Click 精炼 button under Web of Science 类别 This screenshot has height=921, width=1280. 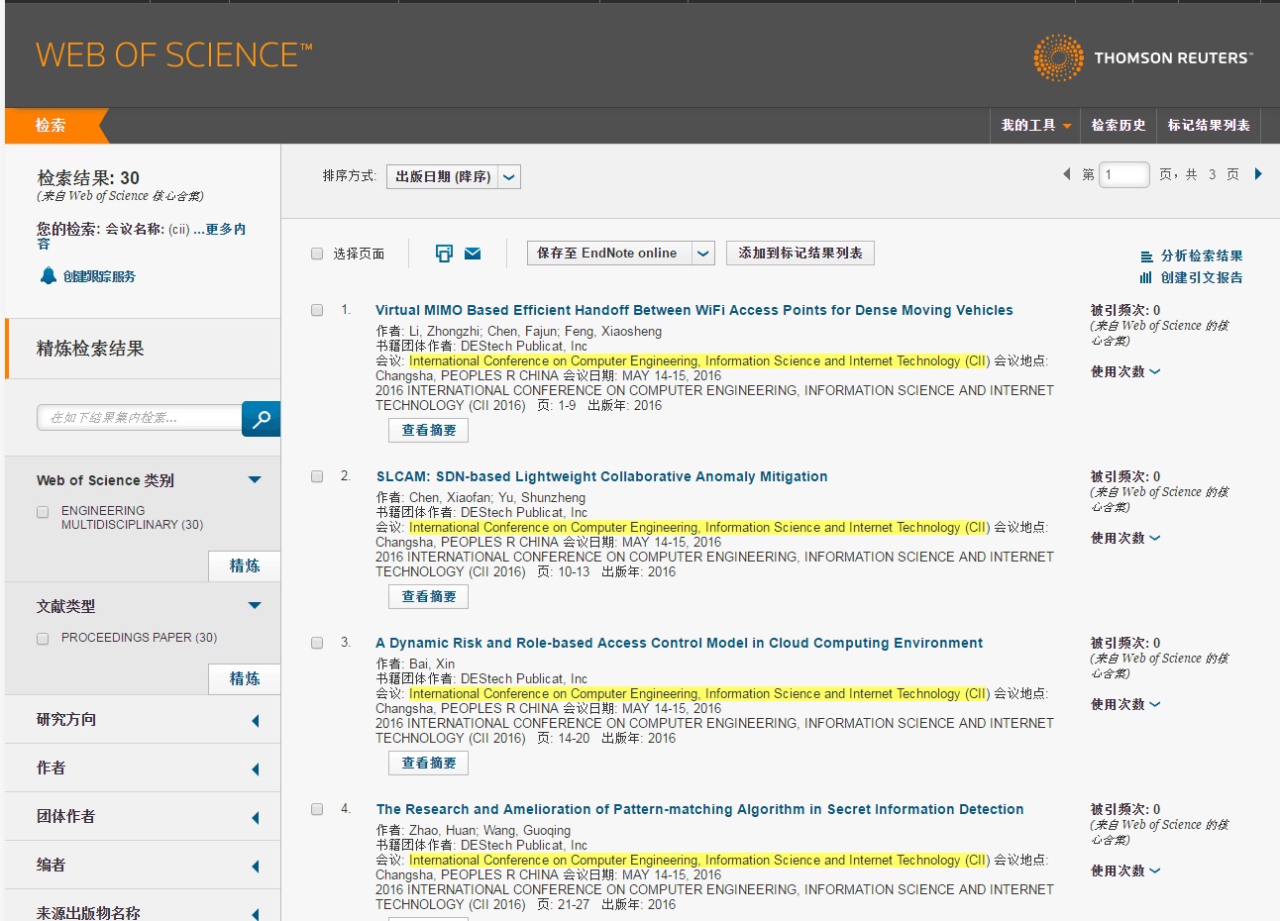pyautogui.click(x=245, y=565)
